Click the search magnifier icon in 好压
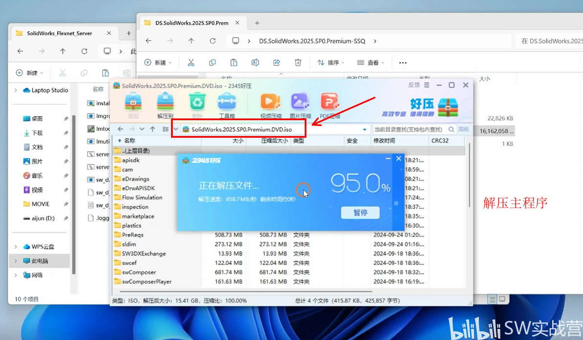 coord(451,129)
